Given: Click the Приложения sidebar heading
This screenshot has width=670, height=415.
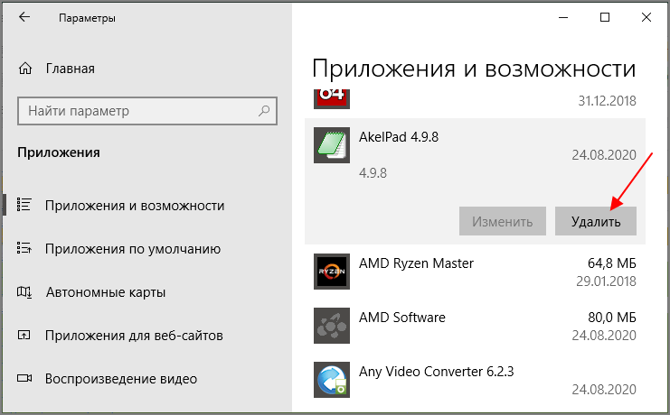Looking at the screenshot, I should (x=59, y=152).
